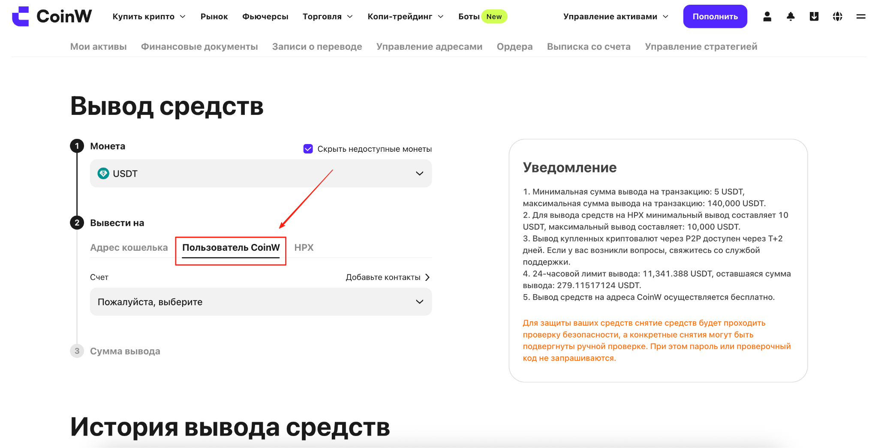Open the 'Фьючерсы' menu item
This screenshot has height=448, width=878.
(x=265, y=16)
